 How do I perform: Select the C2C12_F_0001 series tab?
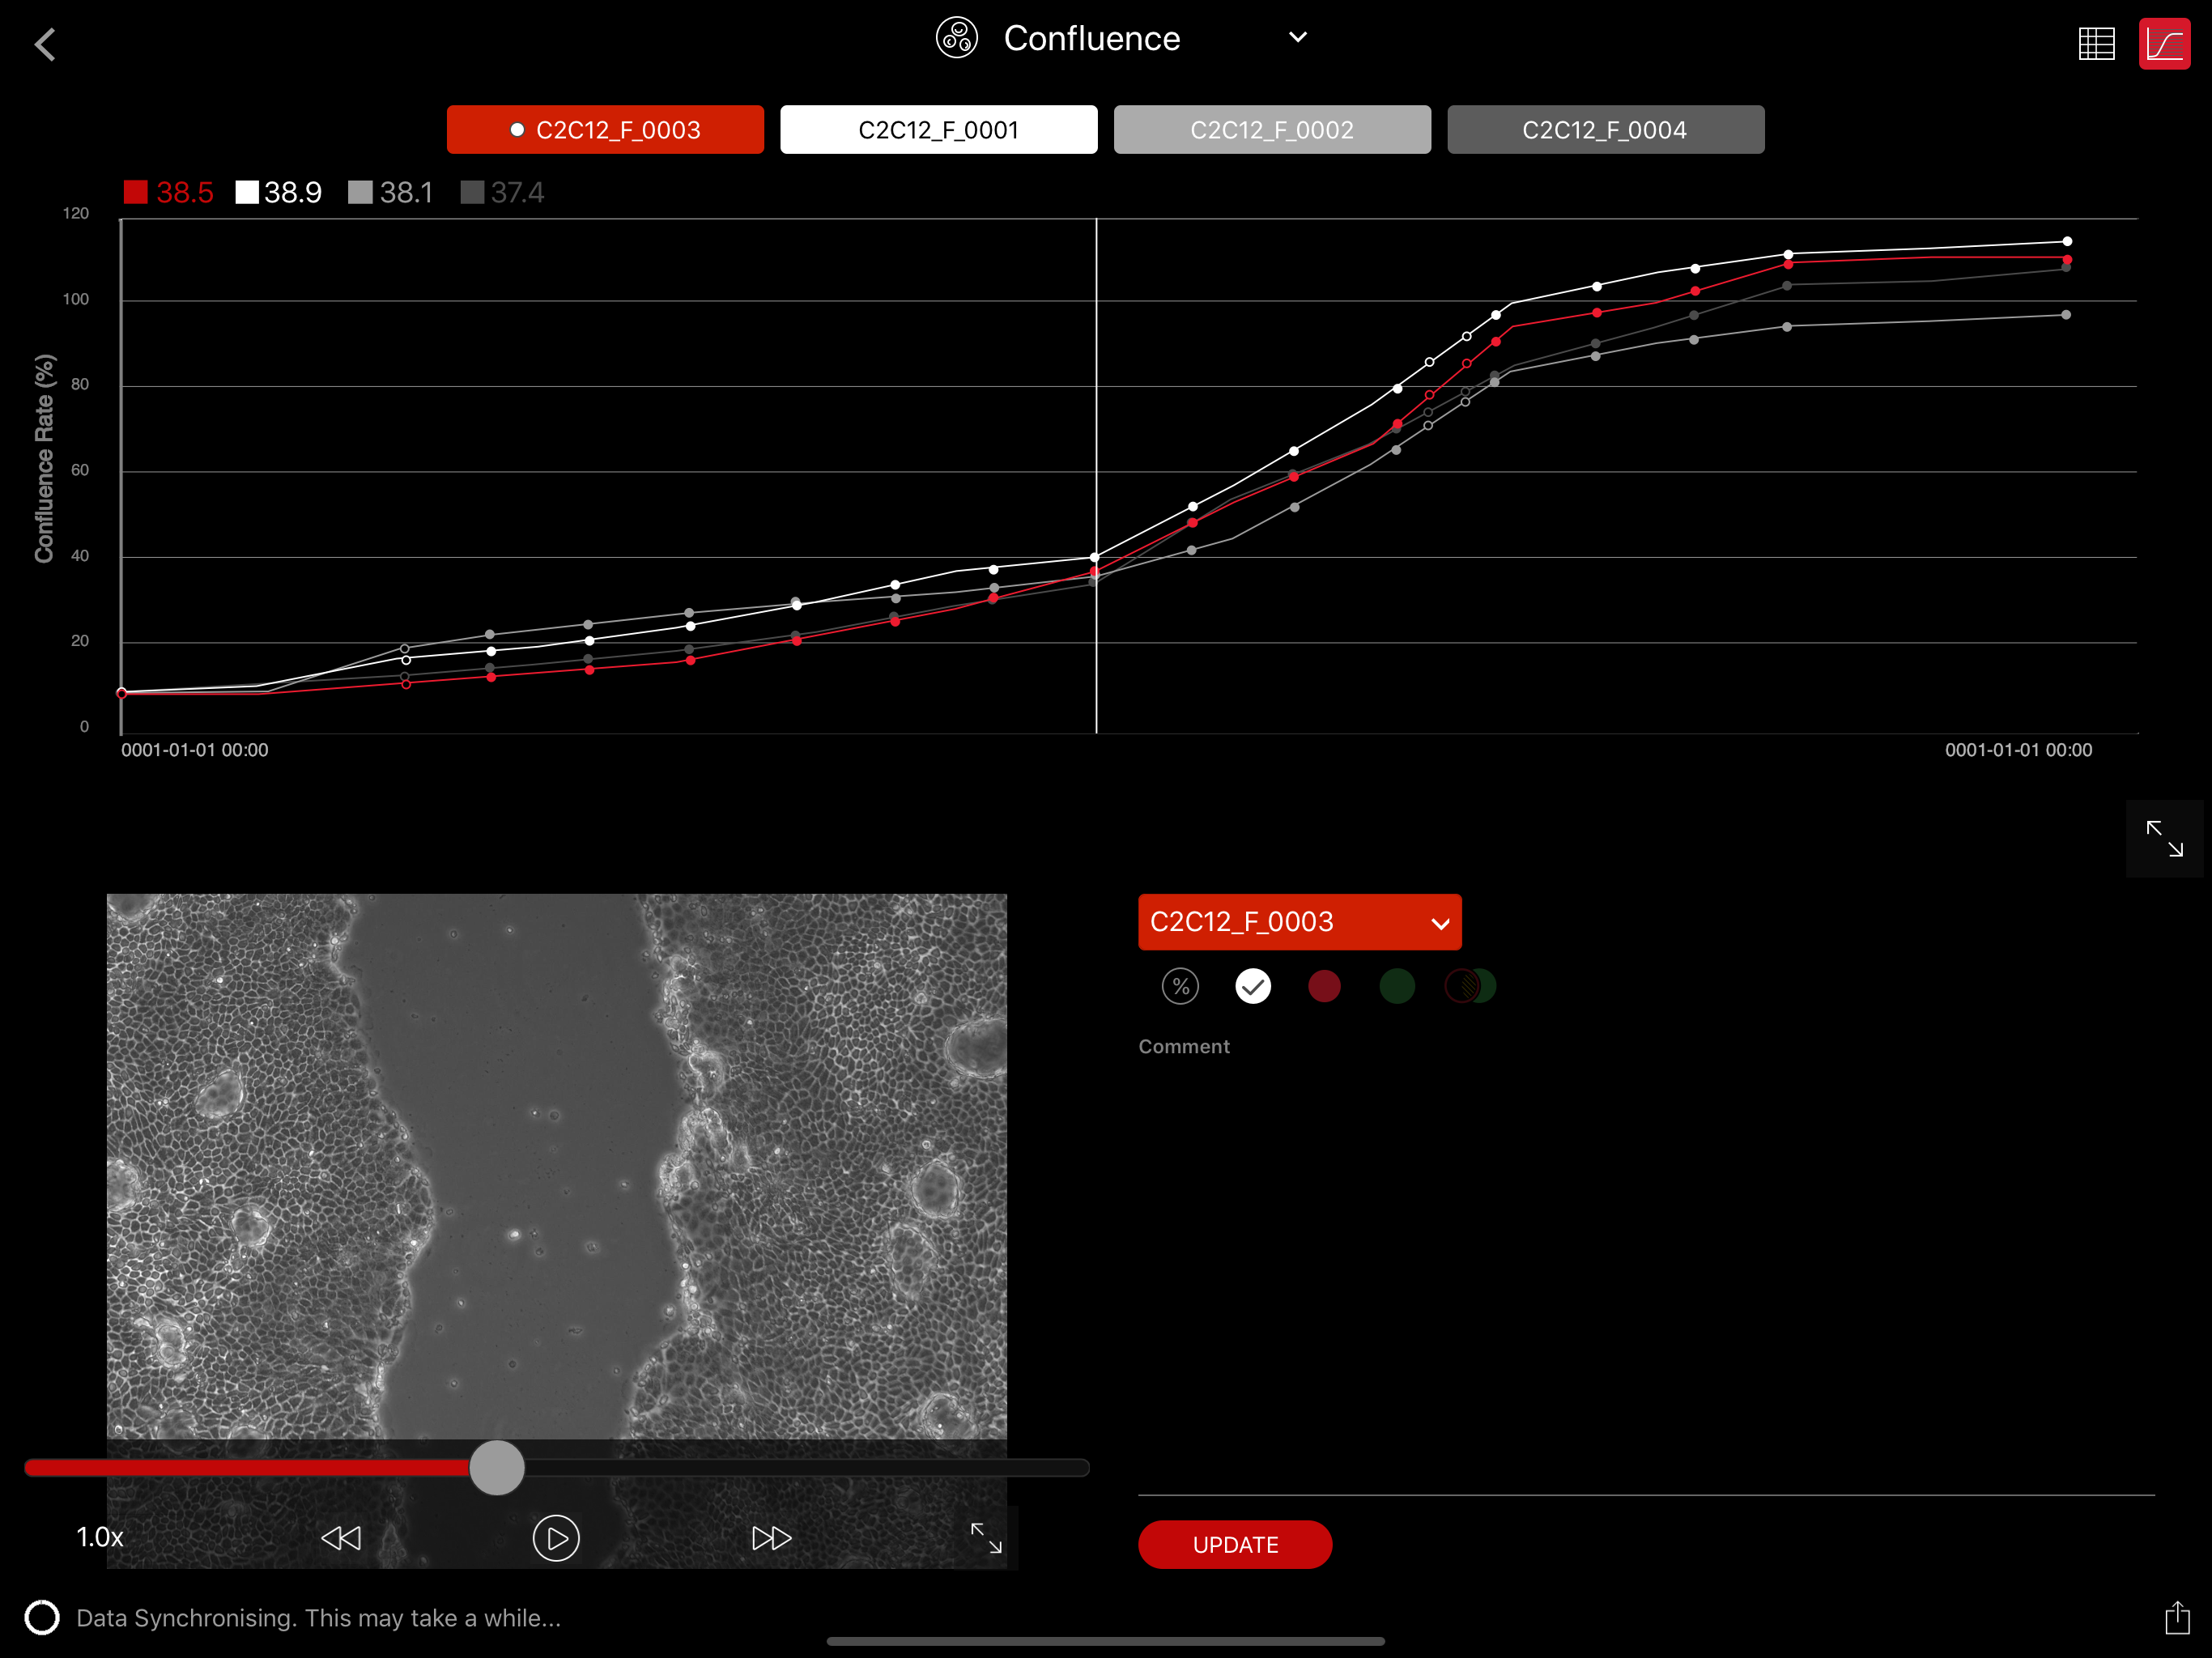tap(938, 130)
